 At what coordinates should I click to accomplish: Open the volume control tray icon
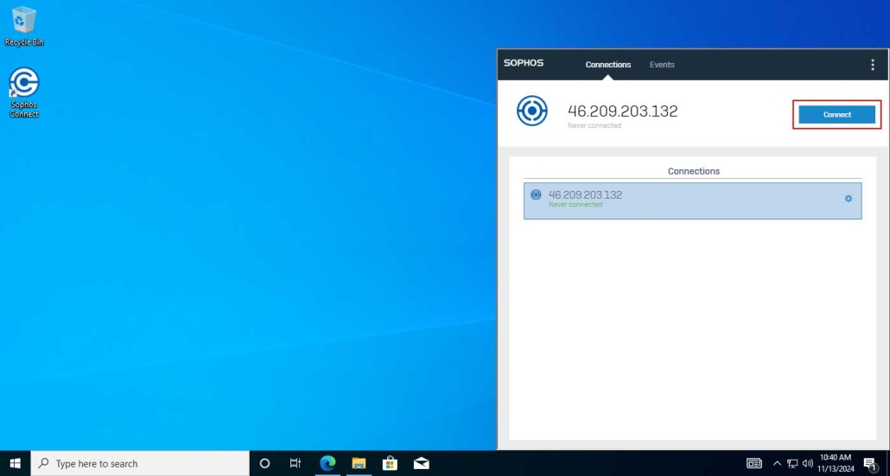(x=807, y=464)
